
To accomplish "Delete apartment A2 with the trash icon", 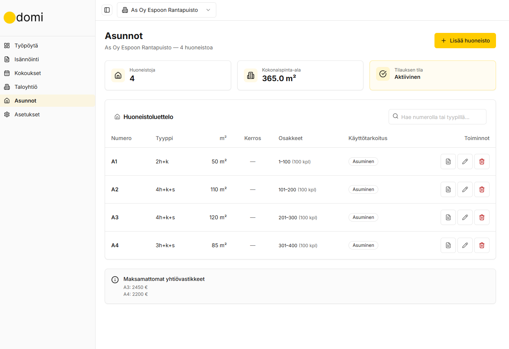I will point(482,189).
